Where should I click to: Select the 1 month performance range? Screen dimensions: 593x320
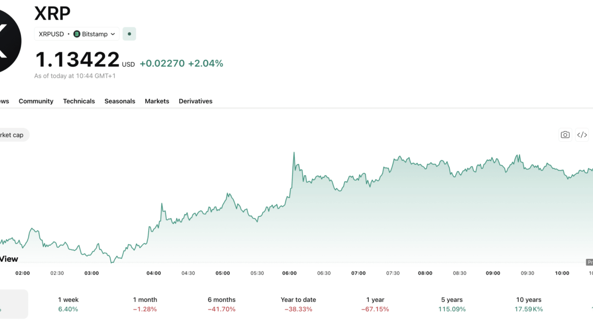click(145, 304)
